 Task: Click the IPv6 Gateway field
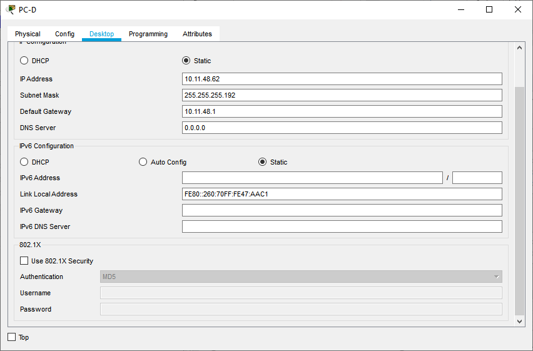[342, 210]
